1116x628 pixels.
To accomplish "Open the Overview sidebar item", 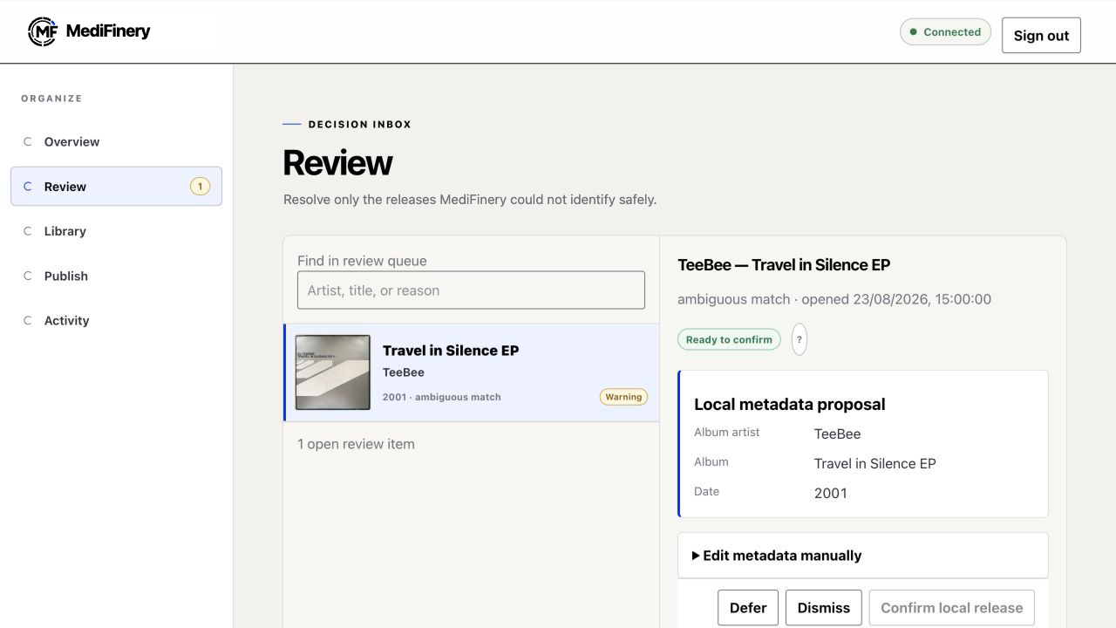I will 116,141.
